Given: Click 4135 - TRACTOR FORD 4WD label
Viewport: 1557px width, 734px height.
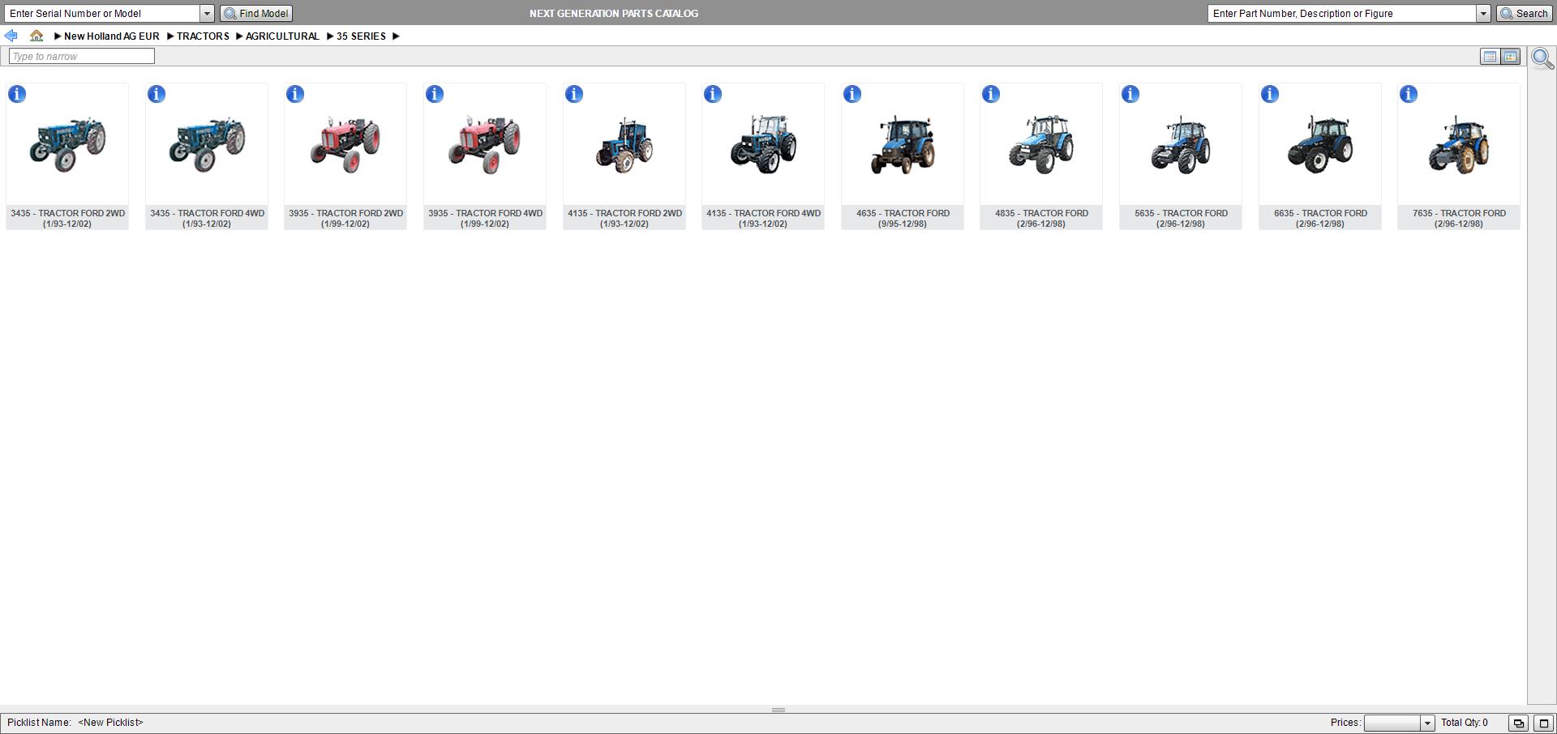Looking at the screenshot, I should pos(763,219).
